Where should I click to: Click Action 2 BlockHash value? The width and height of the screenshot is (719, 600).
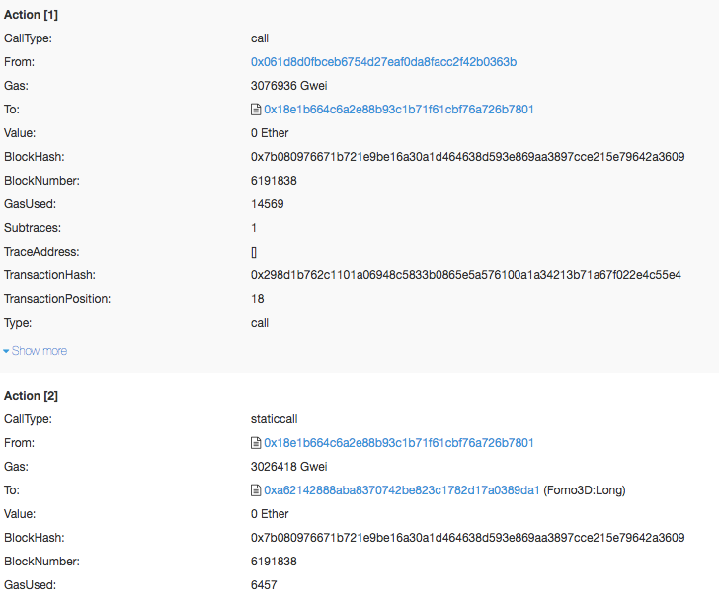[467, 538]
